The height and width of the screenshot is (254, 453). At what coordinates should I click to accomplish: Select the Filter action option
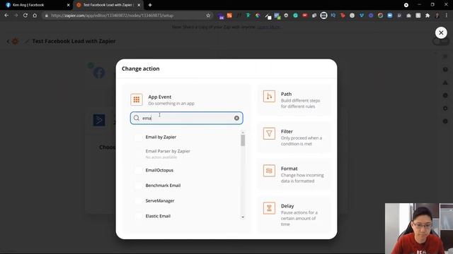coord(294,137)
